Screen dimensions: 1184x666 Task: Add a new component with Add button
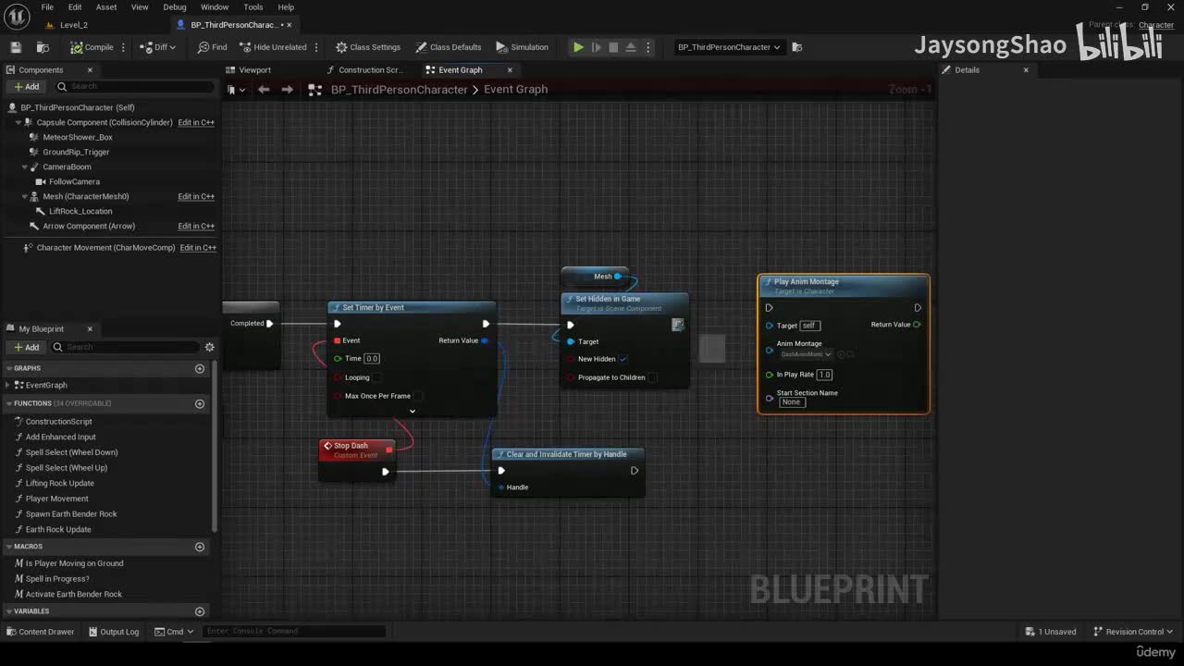(x=27, y=87)
